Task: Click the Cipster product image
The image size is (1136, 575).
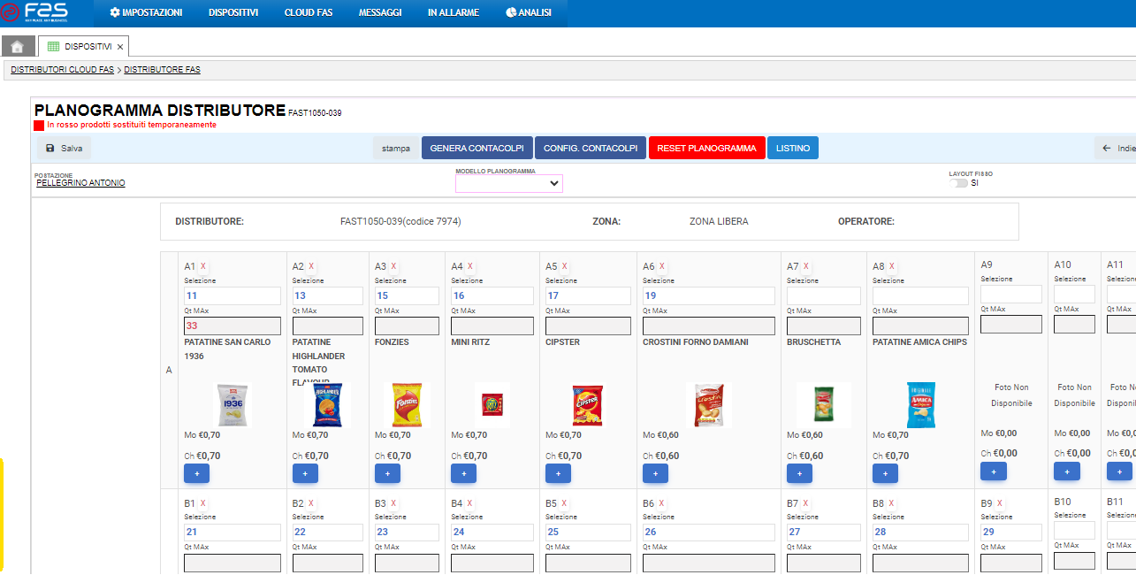Action: pyautogui.click(x=587, y=405)
